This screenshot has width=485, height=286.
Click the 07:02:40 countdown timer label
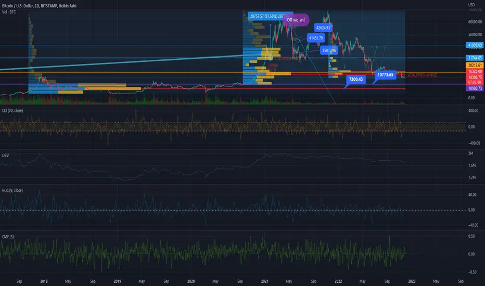[475, 82]
